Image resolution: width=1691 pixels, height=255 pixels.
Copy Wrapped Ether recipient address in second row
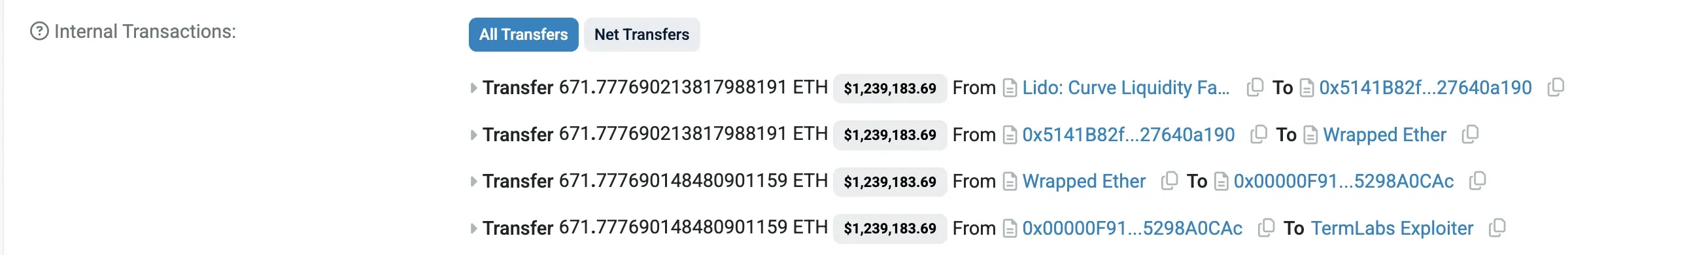1471,134
